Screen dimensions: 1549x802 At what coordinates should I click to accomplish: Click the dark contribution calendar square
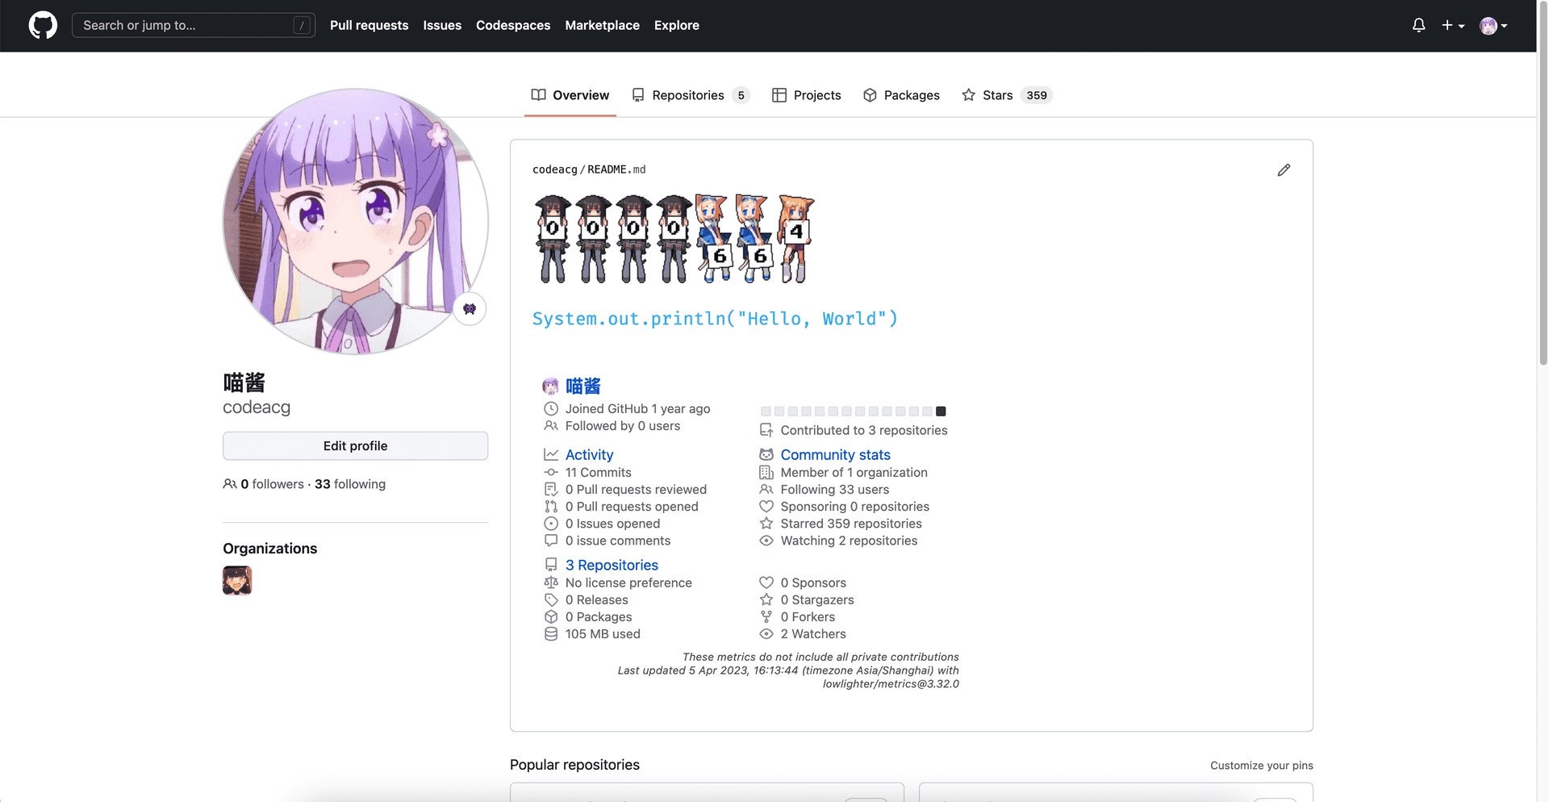pos(941,411)
